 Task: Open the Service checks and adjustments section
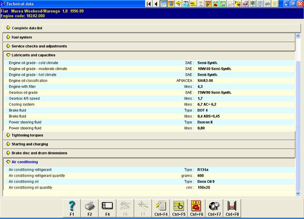[39, 46]
